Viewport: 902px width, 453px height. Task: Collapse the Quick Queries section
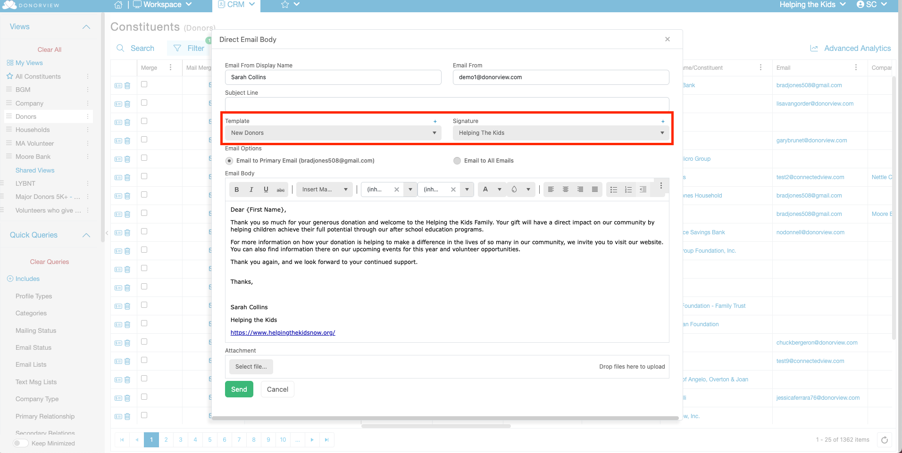coord(86,235)
